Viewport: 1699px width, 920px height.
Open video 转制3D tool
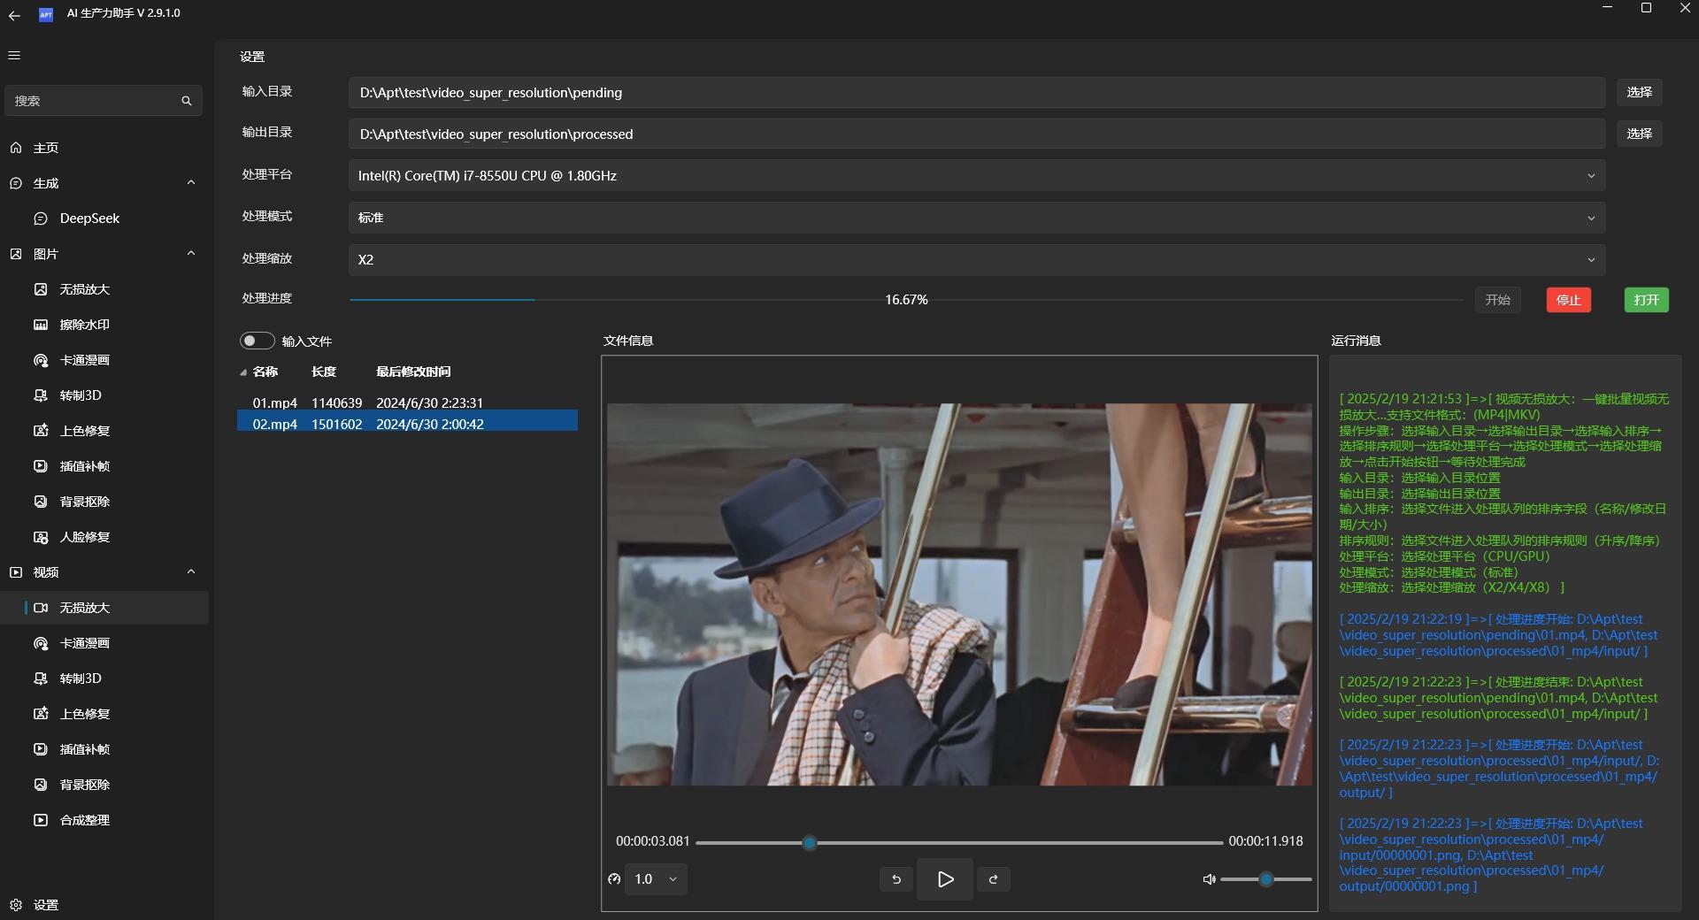click(104, 678)
